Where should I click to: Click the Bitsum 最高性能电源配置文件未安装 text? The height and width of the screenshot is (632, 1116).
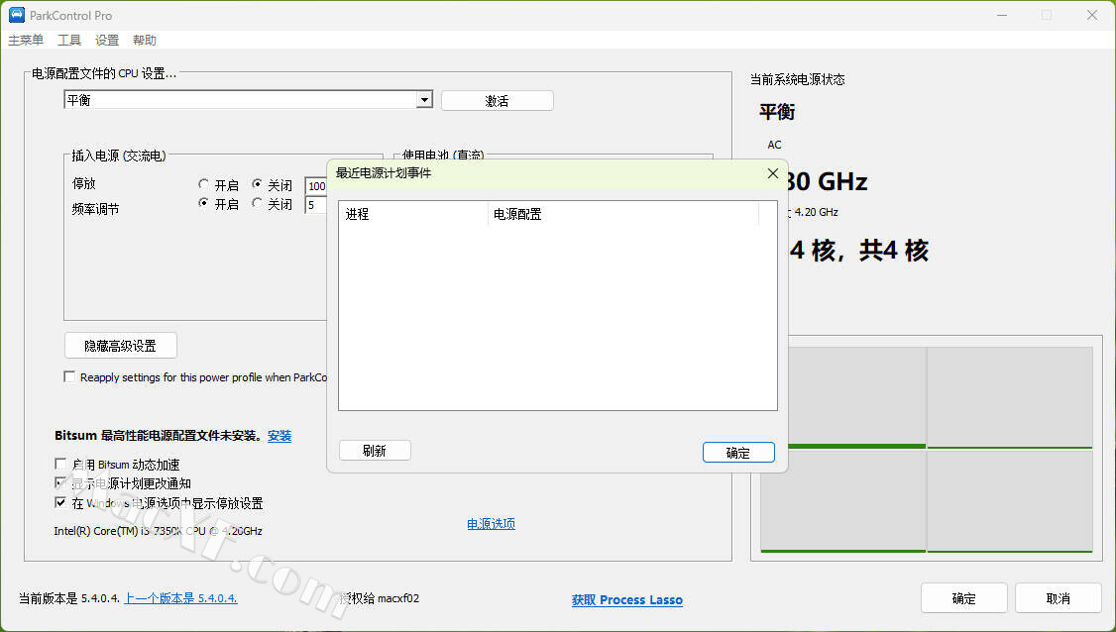(158, 436)
